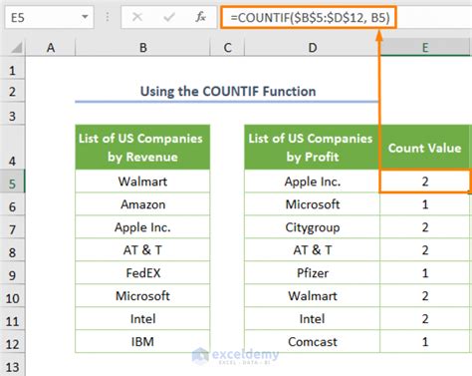Select row 13 header
This screenshot has height=376, width=472.
12,365
